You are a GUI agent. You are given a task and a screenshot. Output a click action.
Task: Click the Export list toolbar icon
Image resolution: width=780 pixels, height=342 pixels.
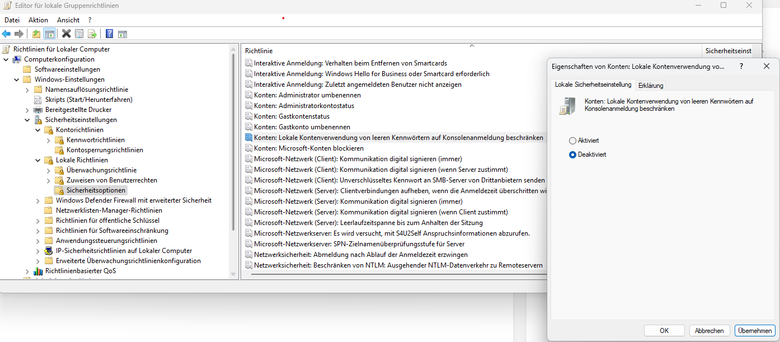pos(92,34)
